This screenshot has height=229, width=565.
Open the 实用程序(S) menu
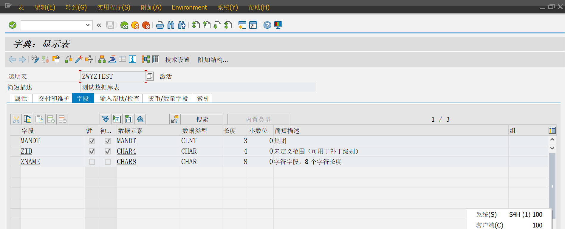(114, 7)
